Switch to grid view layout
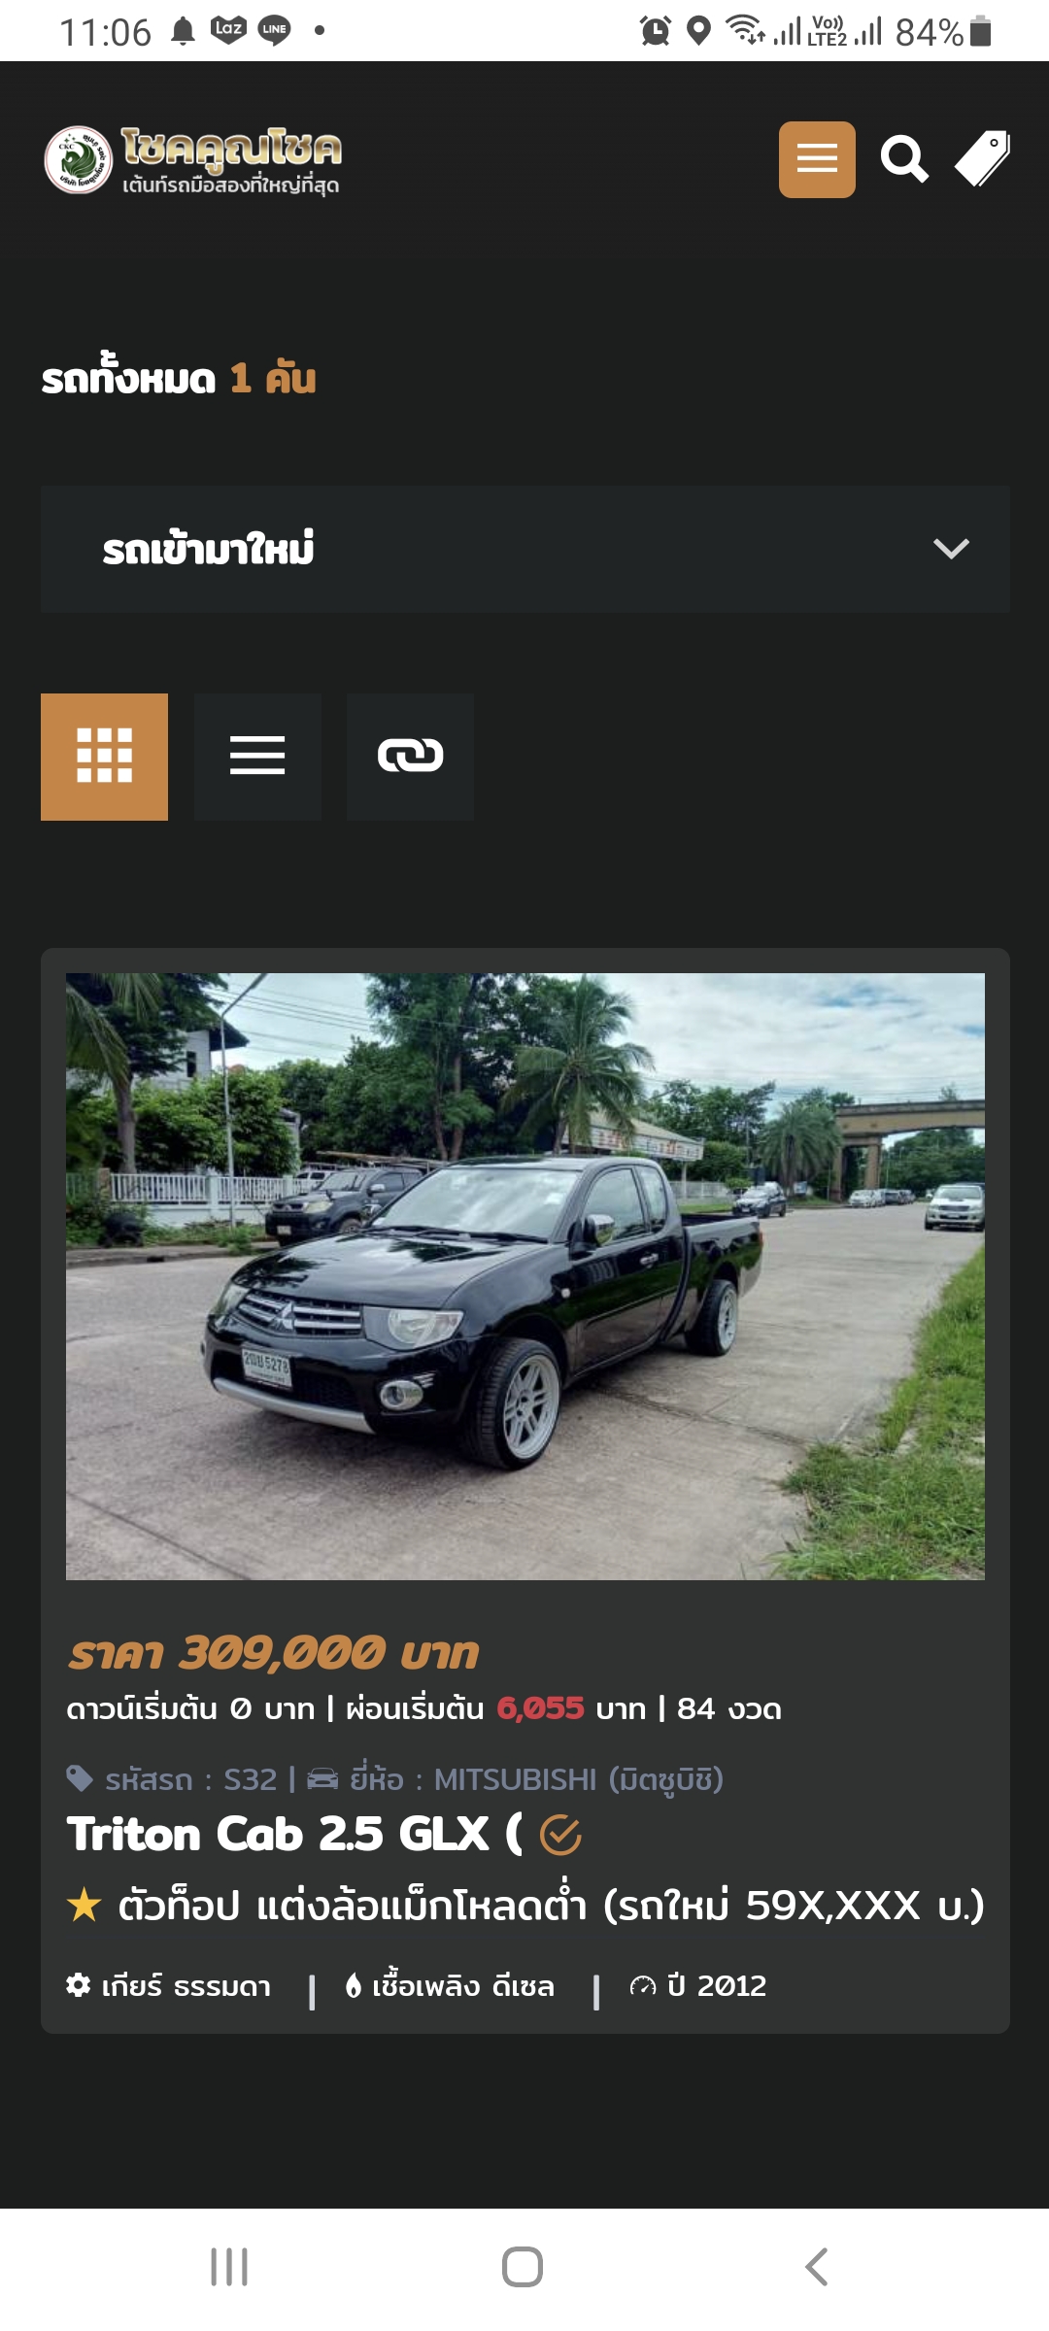 pos(104,757)
